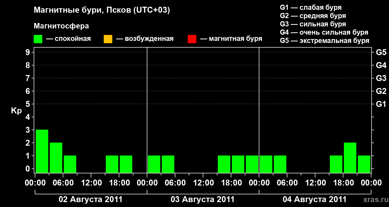Select the 'G5 — экстремальная буря' line
Viewport: 389px width, 207px height.
325,41
